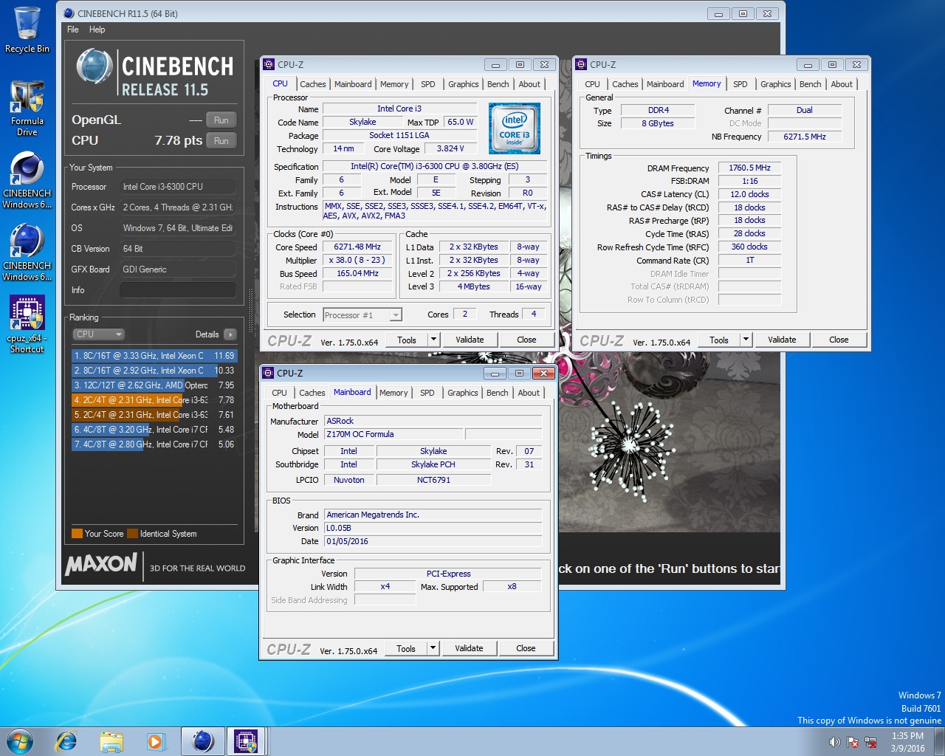Switch to the SPD tab in the CPU-Z Memory window
Screen dimensions: 945x756
(x=740, y=84)
